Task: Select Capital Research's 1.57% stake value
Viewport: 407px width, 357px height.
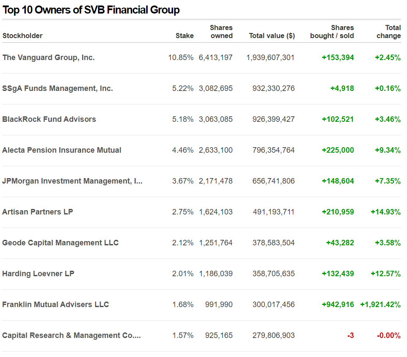Action: [x=183, y=335]
